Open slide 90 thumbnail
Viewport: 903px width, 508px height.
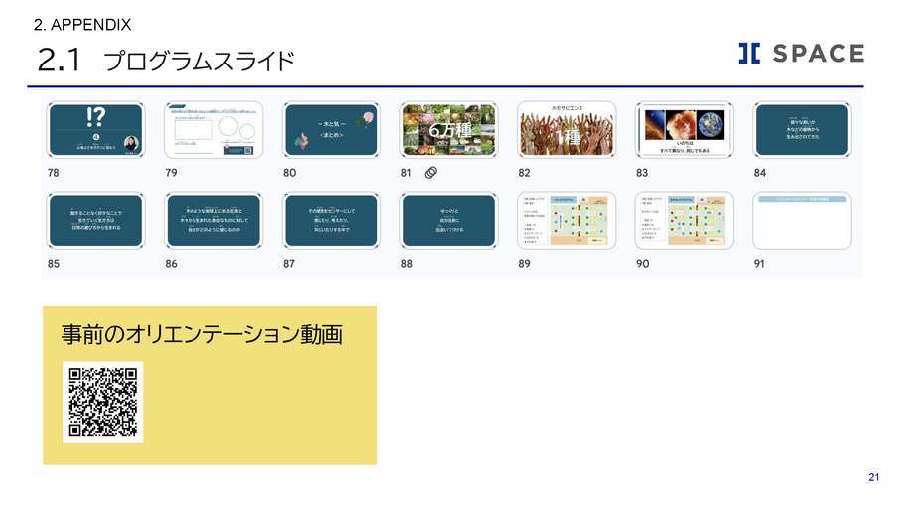[684, 221]
